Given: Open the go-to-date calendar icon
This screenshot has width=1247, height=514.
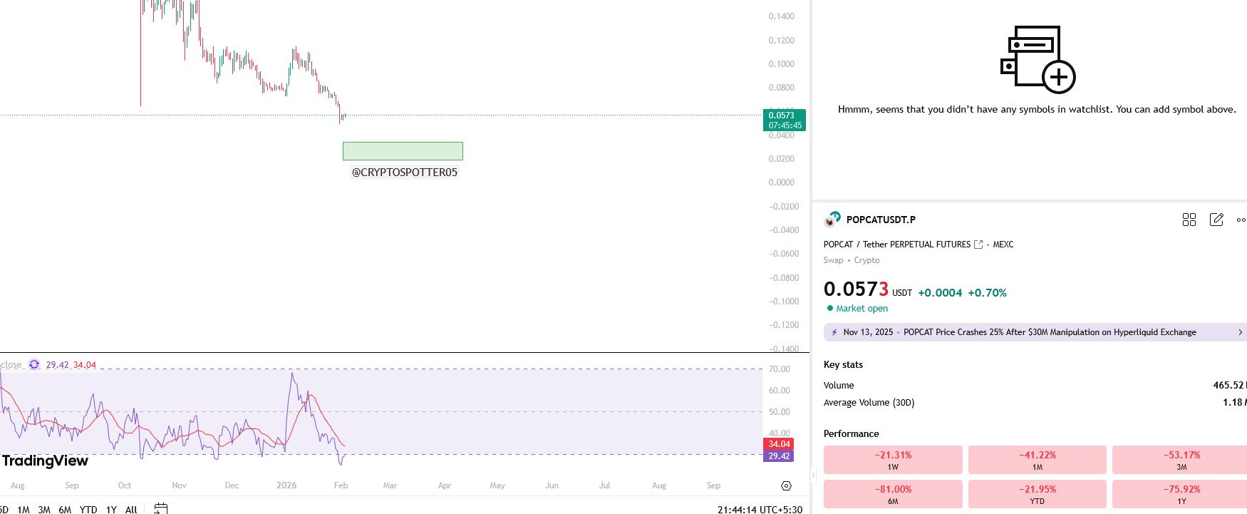Looking at the screenshot, I should pos(161,509).
